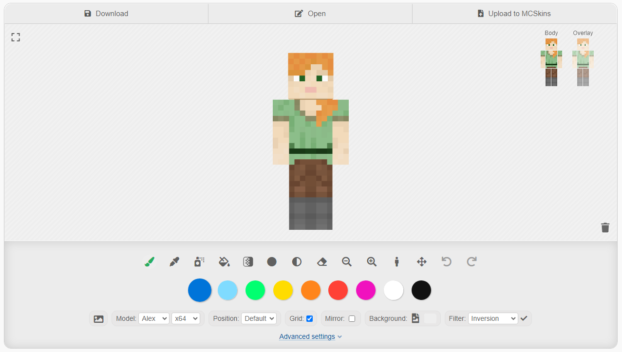622x352 pixels.
Task: Click the Download tab
Action: tap(106, 14)
